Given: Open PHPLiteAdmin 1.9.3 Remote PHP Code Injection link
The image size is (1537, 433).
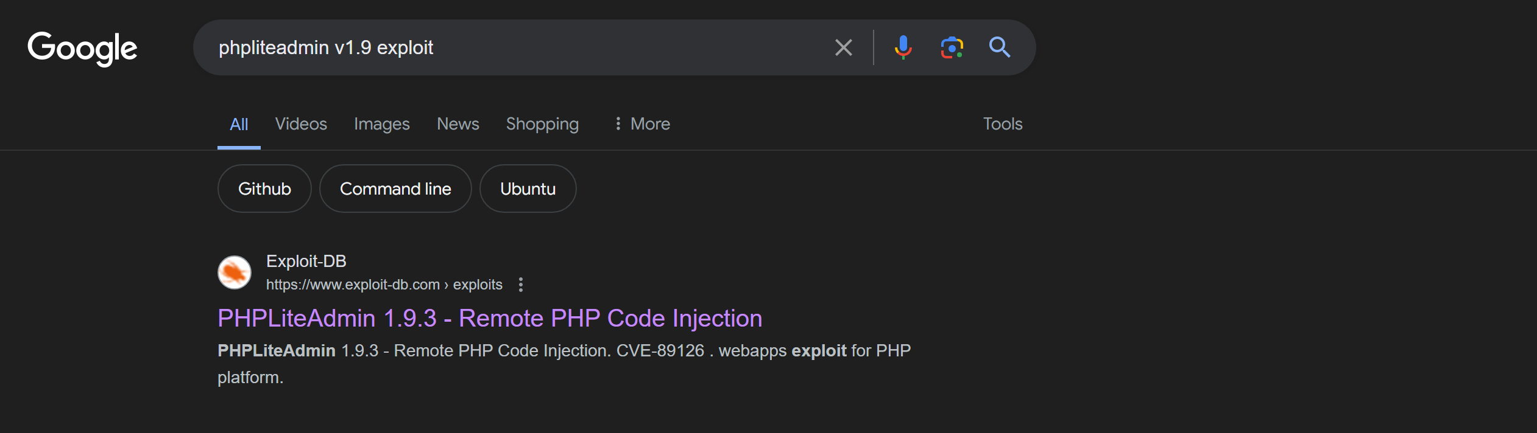Looking at the screenshot, I should click(x=490, y=319).
